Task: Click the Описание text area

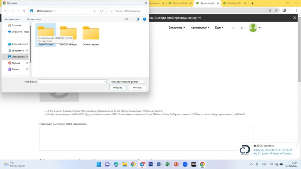Action: coord(147,139)
